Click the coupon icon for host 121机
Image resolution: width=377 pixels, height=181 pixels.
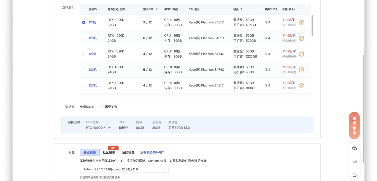point(301,54)
